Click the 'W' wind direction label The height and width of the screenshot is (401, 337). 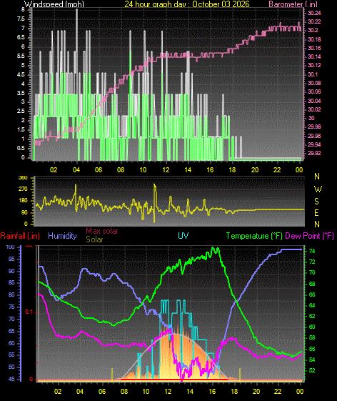tap(318, 189)
